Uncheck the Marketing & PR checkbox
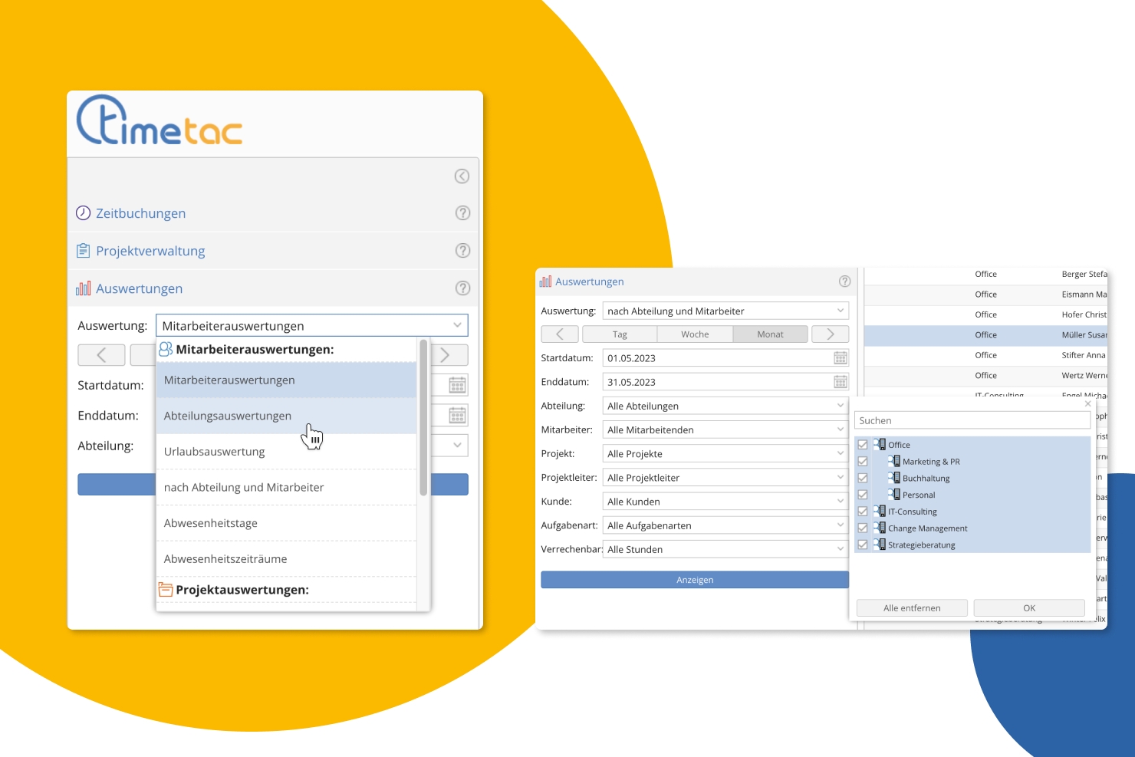 coord(863,462)
